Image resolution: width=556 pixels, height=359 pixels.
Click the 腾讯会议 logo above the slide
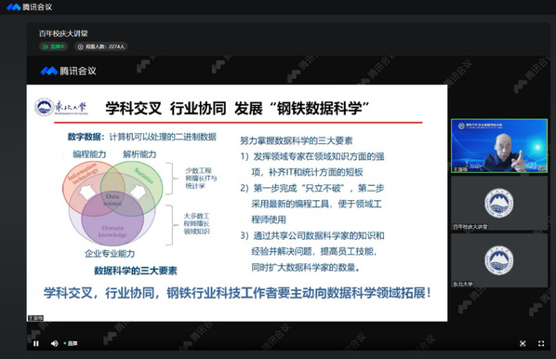pos(69,71)
